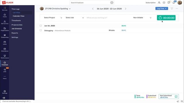Screen dimensions: 184x103
Task: Open LMS module
Action: click(5, 70)
